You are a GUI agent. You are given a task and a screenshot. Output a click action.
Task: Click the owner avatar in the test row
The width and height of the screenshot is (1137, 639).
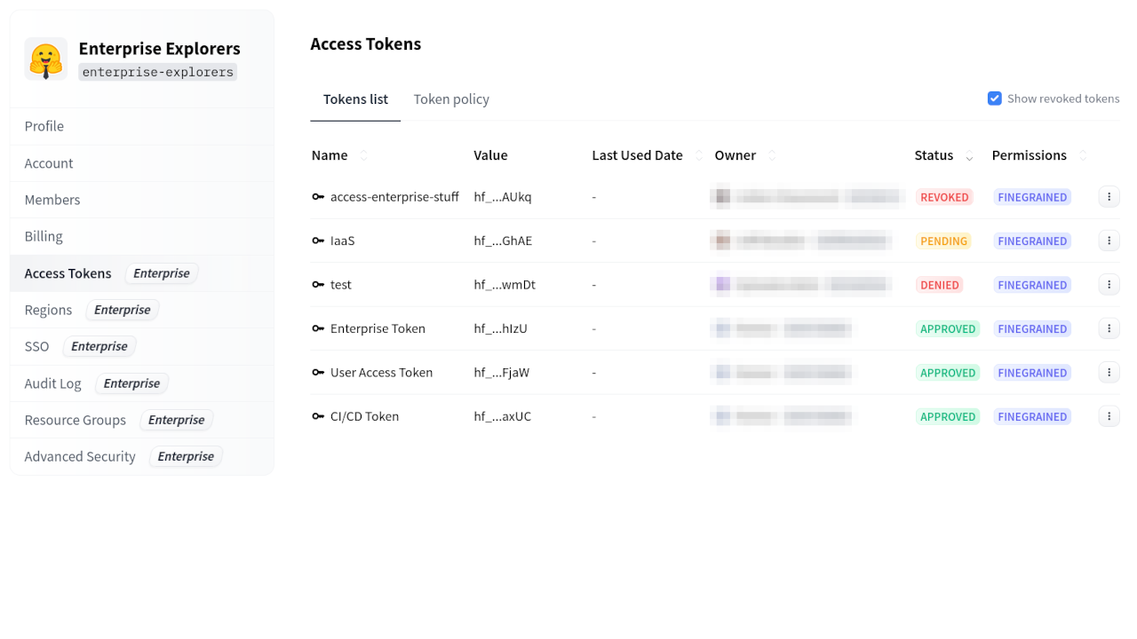[x=721, y=284]
